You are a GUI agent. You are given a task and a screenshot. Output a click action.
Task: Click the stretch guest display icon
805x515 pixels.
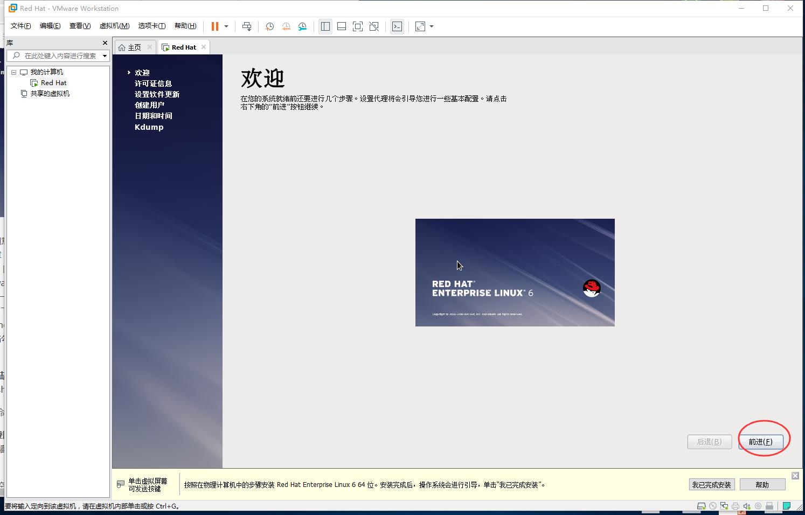point(420,26)
